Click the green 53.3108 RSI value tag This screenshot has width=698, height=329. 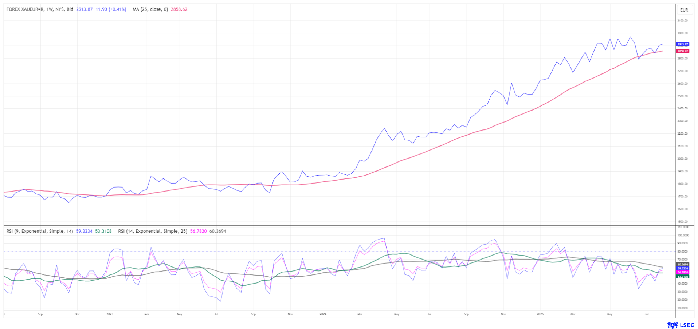[x=682, y=277]
